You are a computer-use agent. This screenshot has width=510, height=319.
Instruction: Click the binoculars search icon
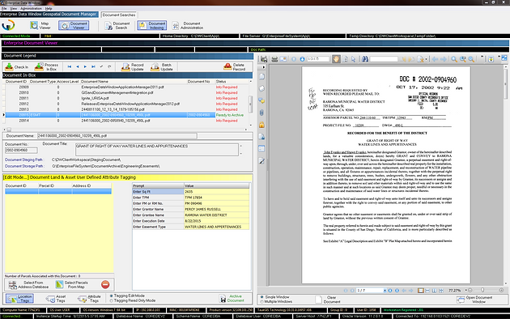(365, 59)
